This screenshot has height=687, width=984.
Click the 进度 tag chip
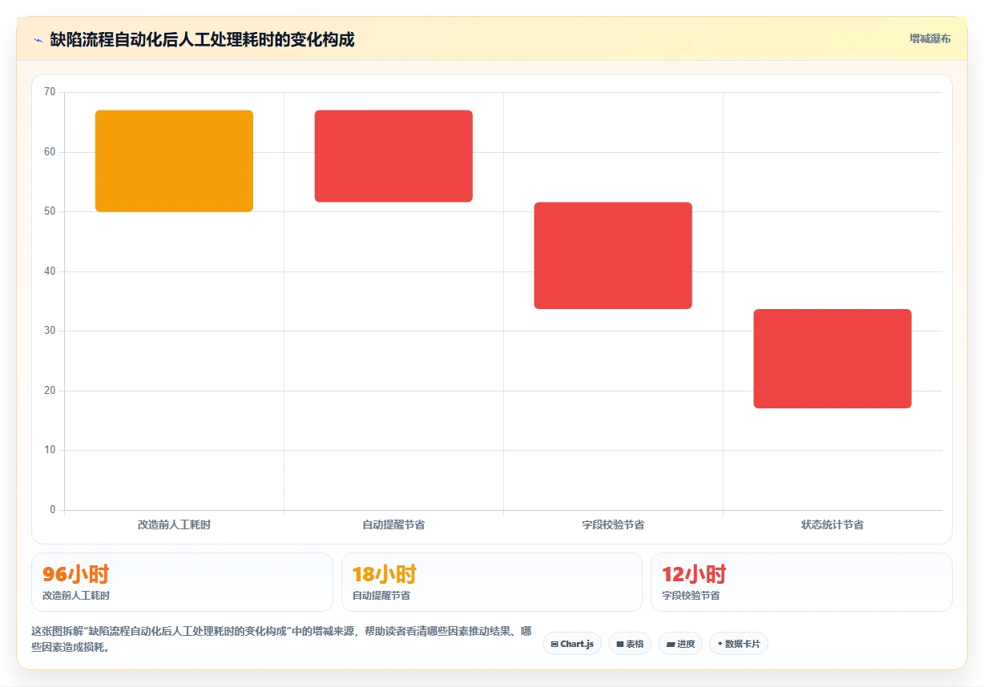pos(680,644)
